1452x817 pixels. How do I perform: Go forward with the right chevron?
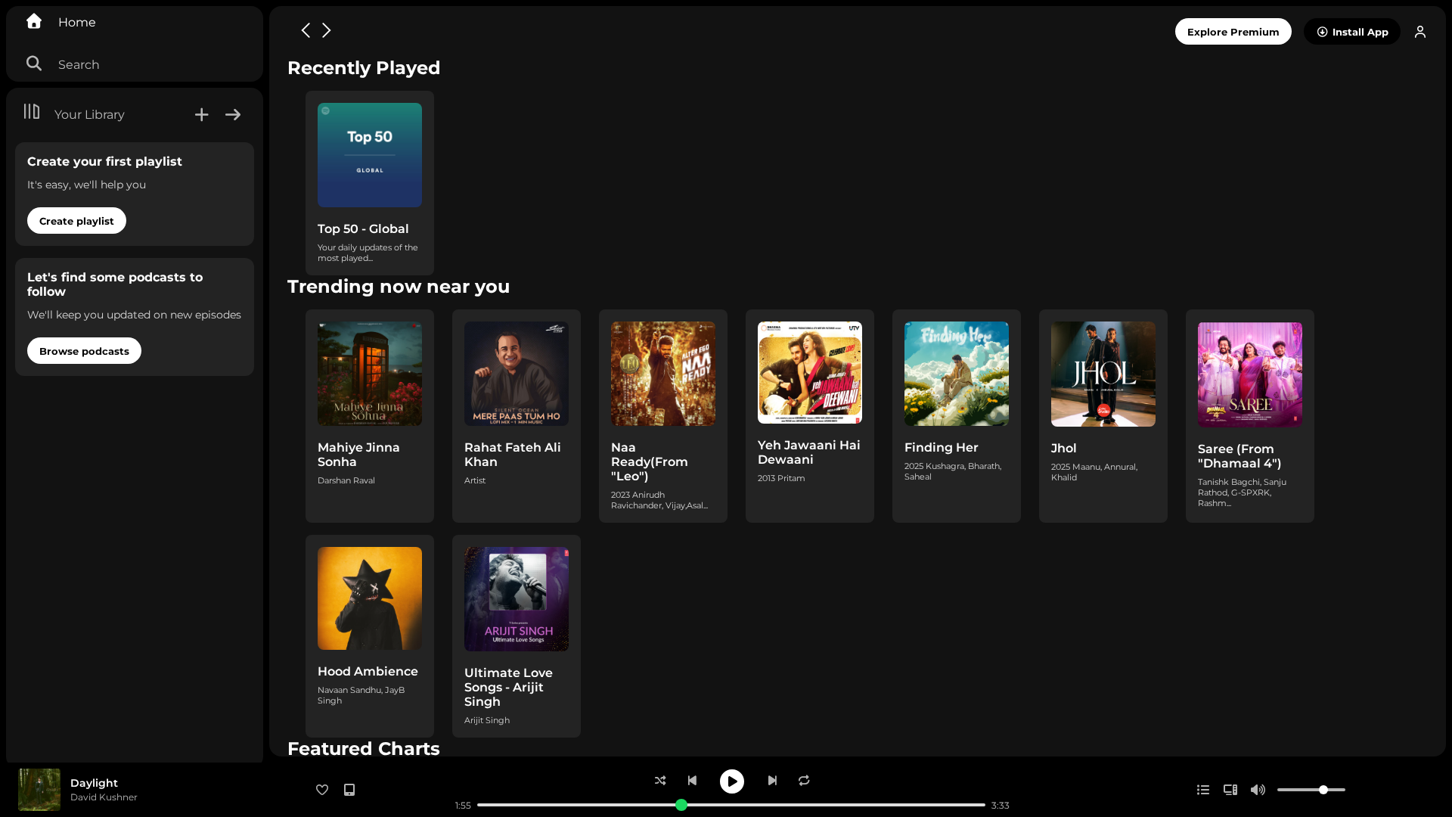point(327,30)
